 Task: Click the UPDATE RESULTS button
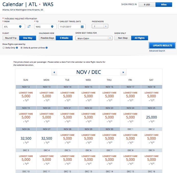pyautogui.click(x=162, y=46)
